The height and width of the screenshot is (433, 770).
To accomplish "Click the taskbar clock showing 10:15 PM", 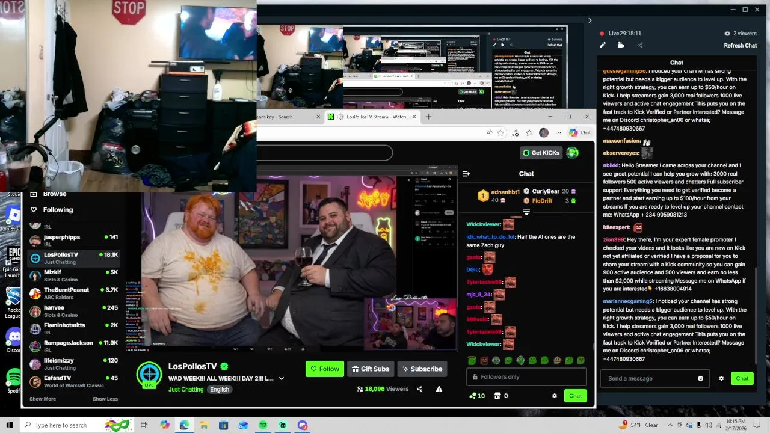I will tap(736, 425).
